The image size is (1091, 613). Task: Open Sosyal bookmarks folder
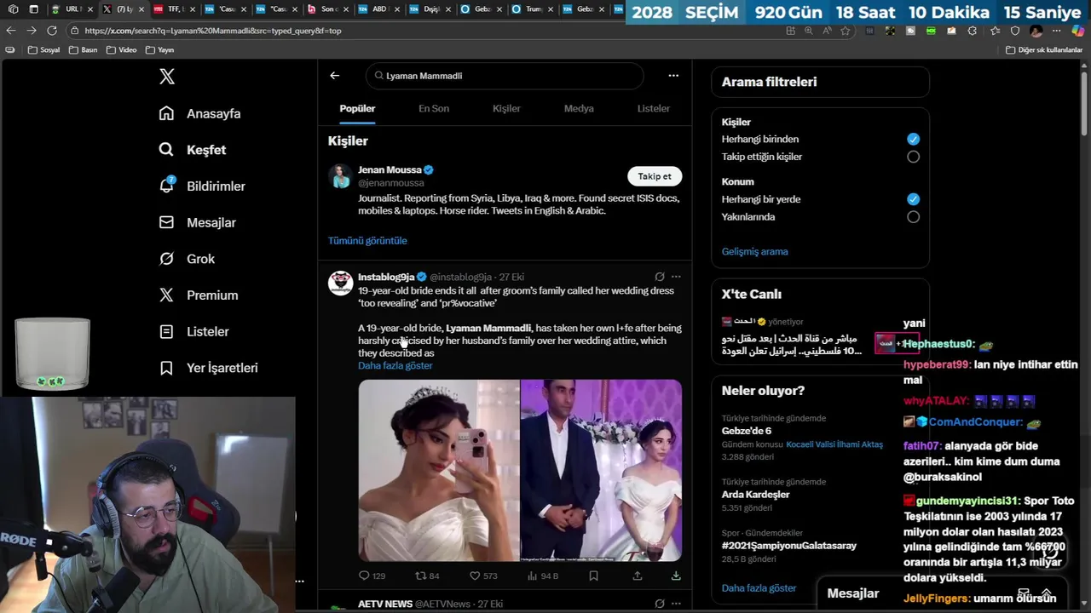click(44, 50)
